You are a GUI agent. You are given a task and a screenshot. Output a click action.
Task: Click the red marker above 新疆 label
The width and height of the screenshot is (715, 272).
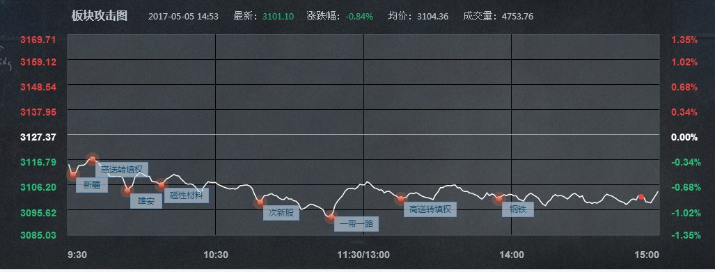tap(73, 174)
